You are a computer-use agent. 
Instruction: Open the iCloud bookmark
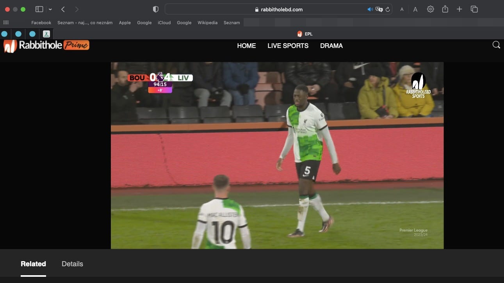tap(164, 23)
